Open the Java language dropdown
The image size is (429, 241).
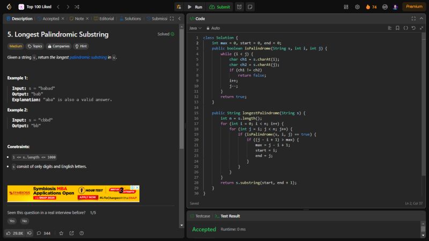pos(195,28)
